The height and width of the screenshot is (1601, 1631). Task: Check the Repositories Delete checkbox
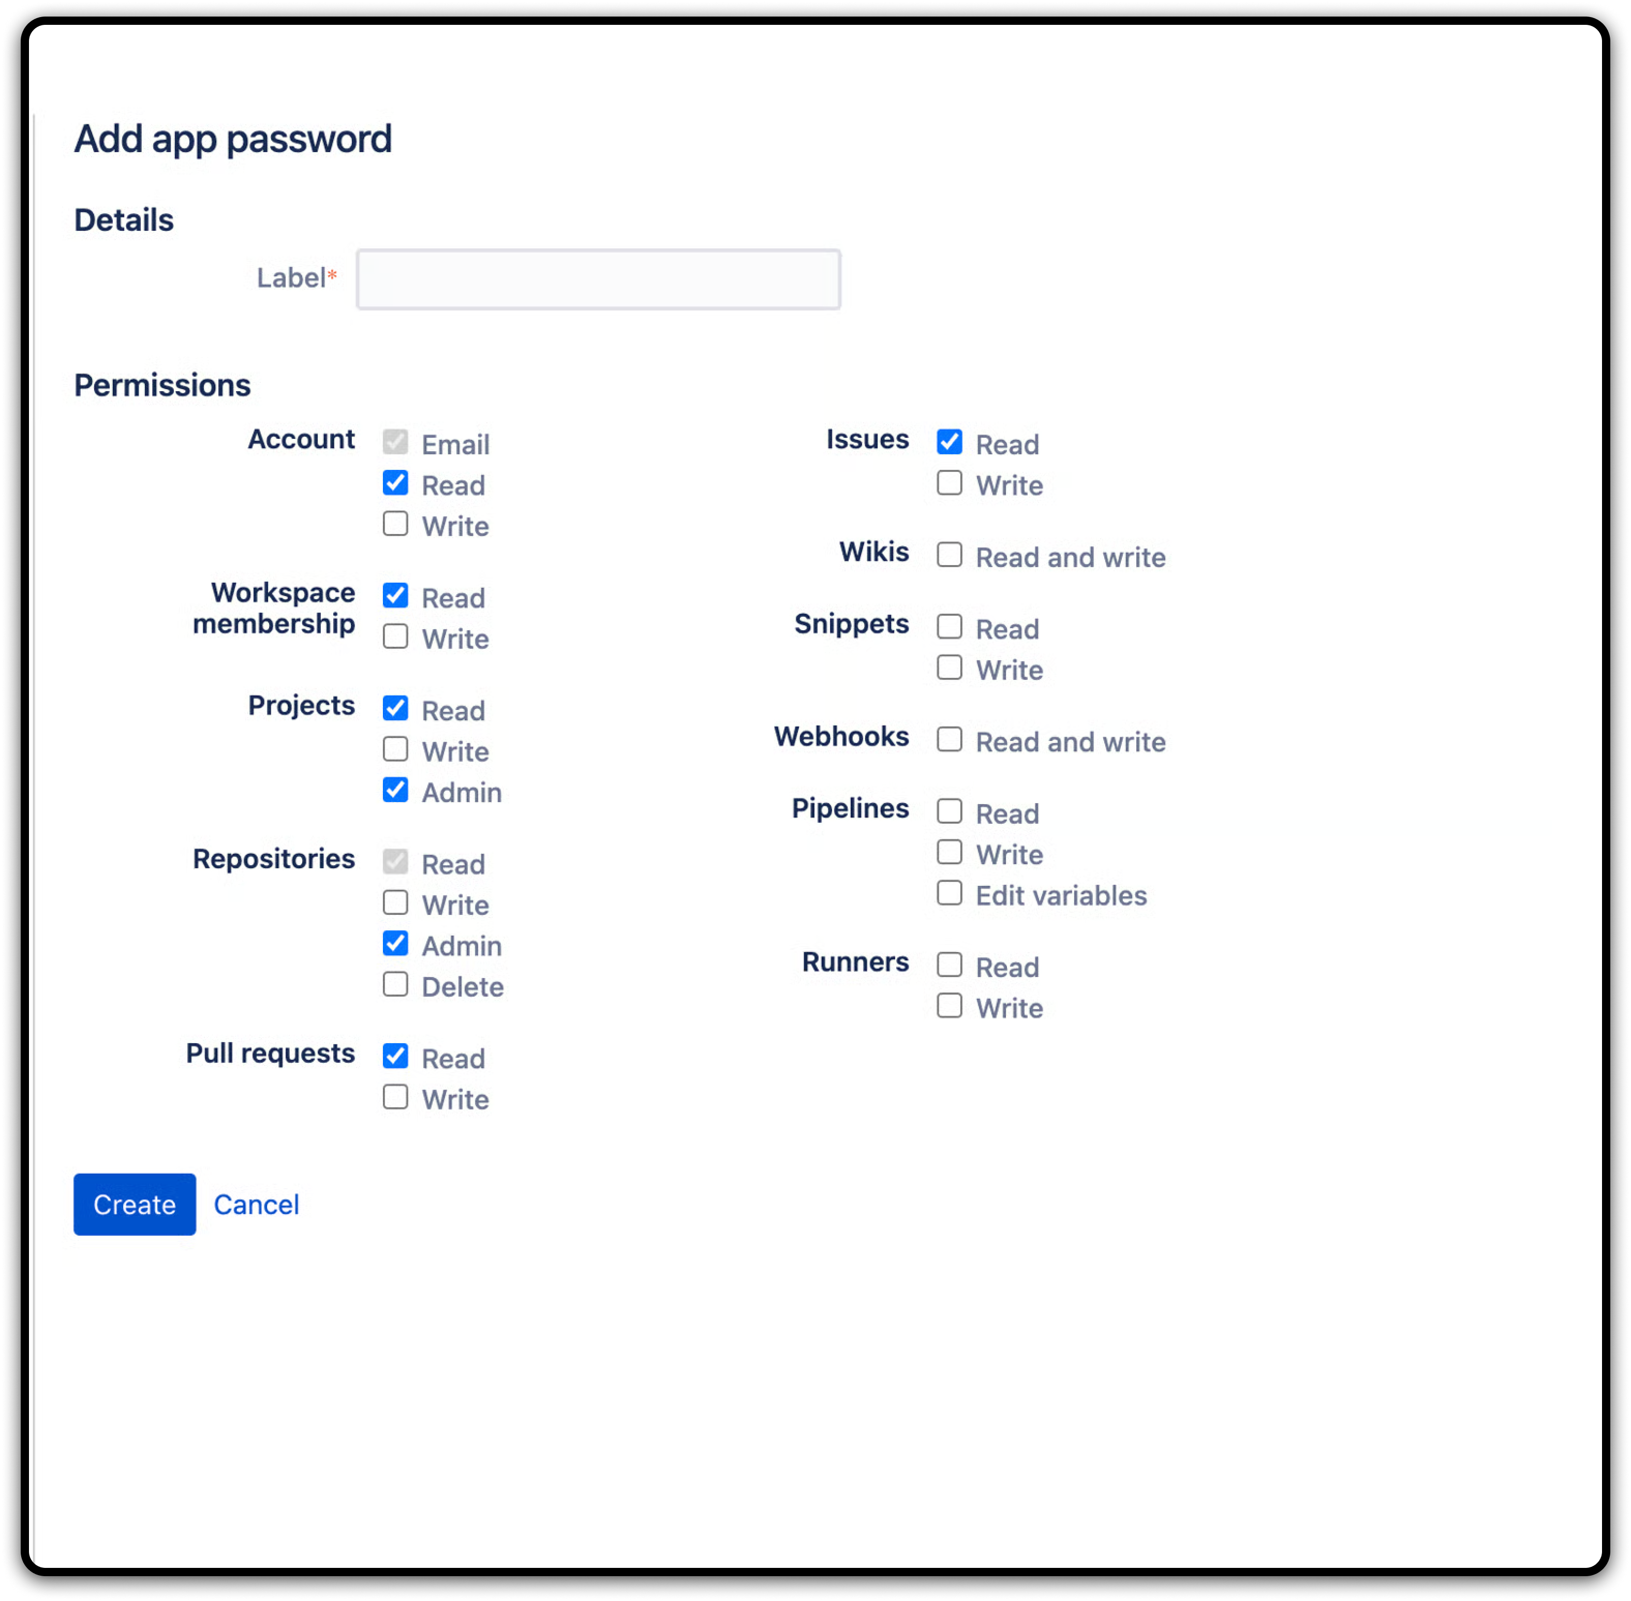395,985
